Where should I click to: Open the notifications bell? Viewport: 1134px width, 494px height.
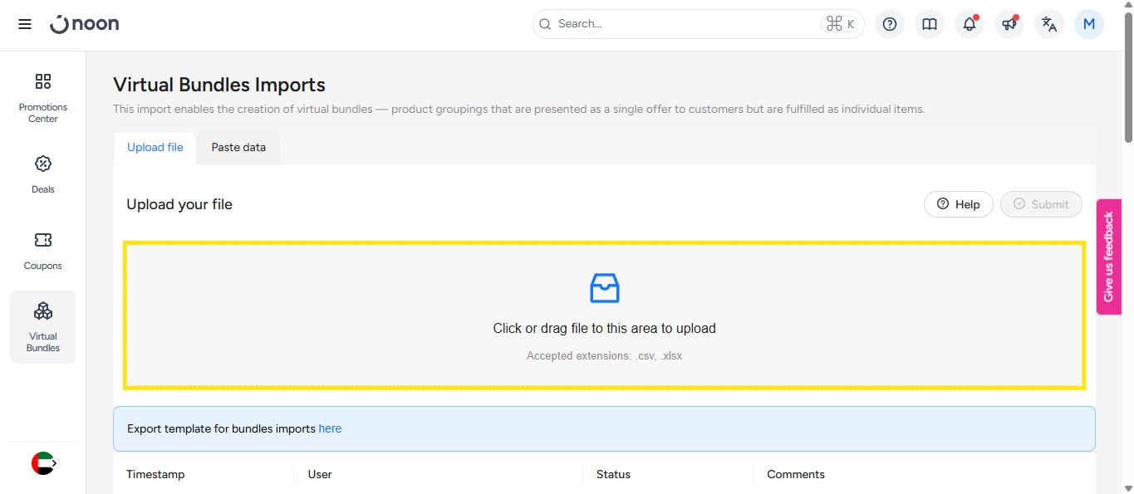coord(970,24)
